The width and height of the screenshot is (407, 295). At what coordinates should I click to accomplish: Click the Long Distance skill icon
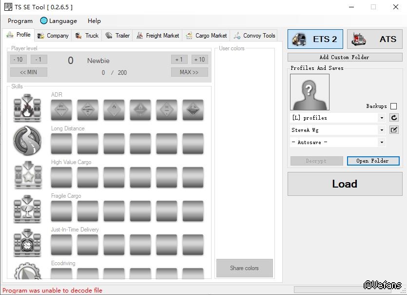[x=27, y=141]
